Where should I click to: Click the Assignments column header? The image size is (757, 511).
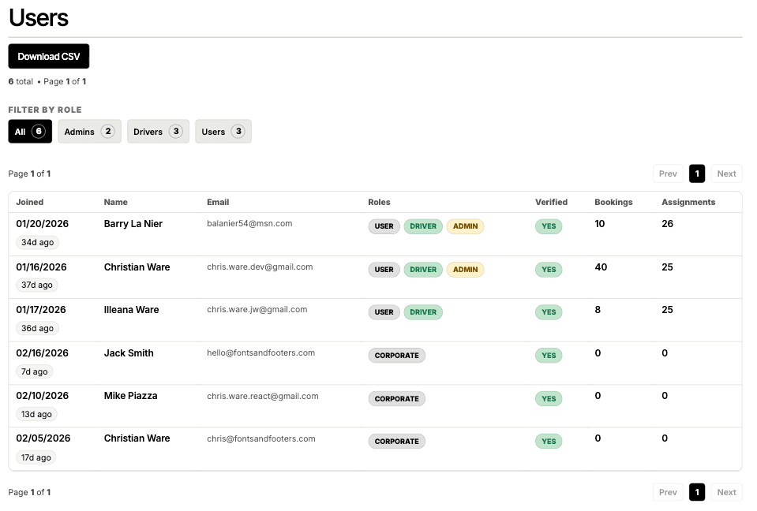pos(688,202)
